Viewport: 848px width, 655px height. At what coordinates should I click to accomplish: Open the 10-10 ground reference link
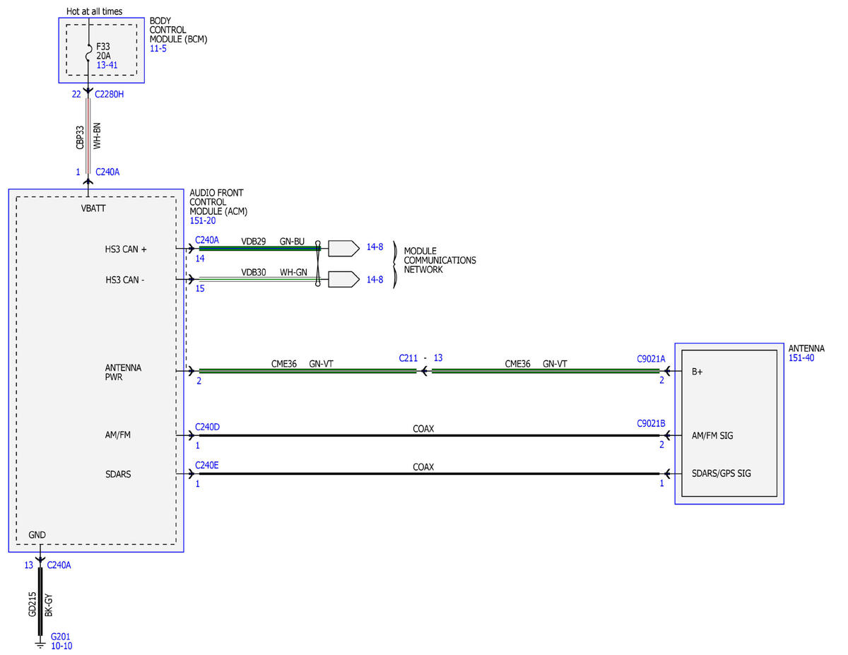click(61, 646)
